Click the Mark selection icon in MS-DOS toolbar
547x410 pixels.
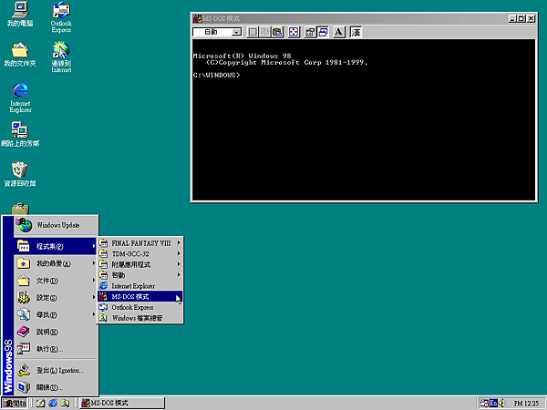point(253,33)
